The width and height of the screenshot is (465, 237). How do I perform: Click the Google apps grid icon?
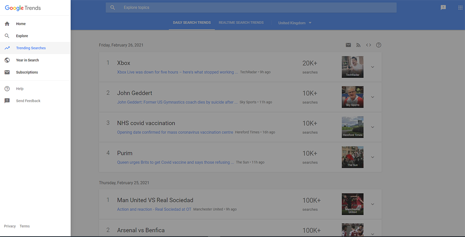tap(460, 7)
